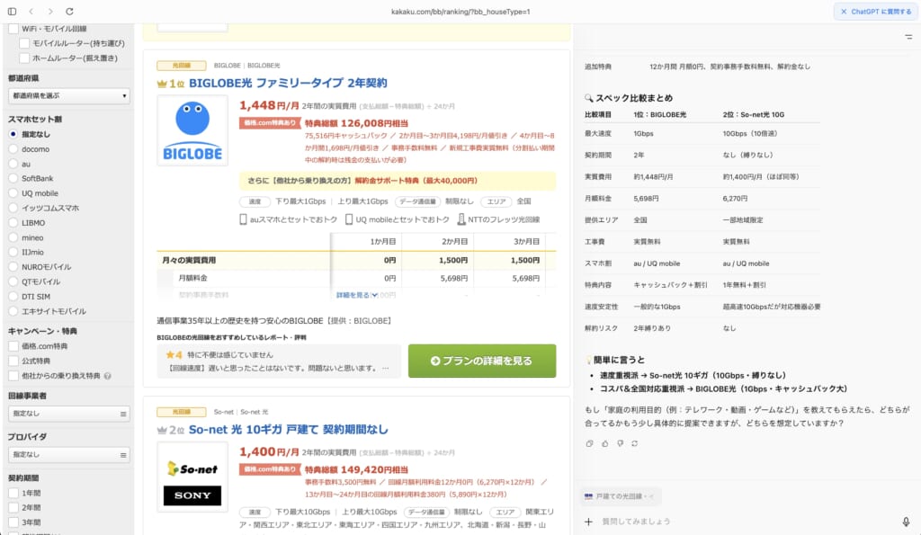Reload the page with the refresh icon
Viewport: 921px width, 535px height.
tap(69, 12)
